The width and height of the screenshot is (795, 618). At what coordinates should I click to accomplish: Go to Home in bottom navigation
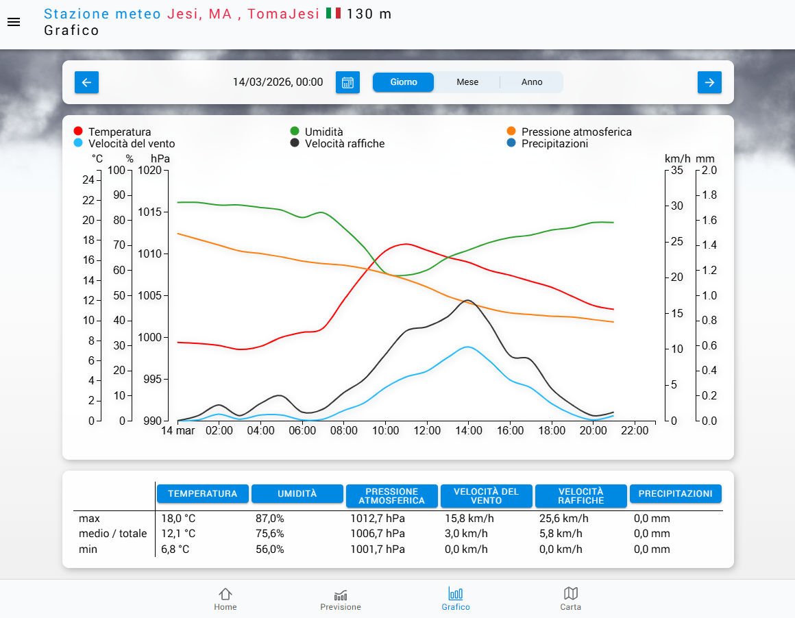point(225,598)
